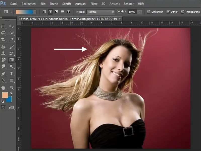The width and height of the screenshot is (201, 151).
Task: Select the Lasso tool
Action: [3, 33]
